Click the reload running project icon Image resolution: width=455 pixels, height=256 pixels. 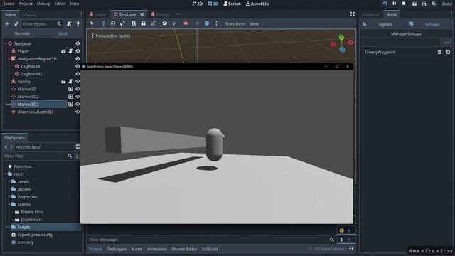(x=385, y=4)
